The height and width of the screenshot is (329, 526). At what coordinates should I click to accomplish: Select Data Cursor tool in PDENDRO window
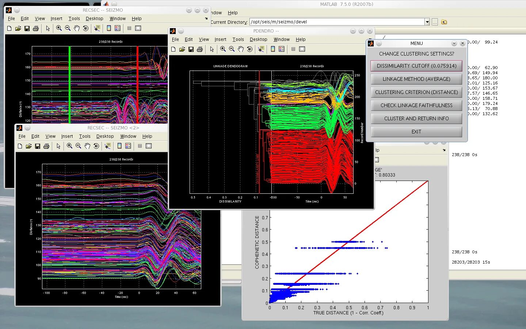tap(261, 49)
